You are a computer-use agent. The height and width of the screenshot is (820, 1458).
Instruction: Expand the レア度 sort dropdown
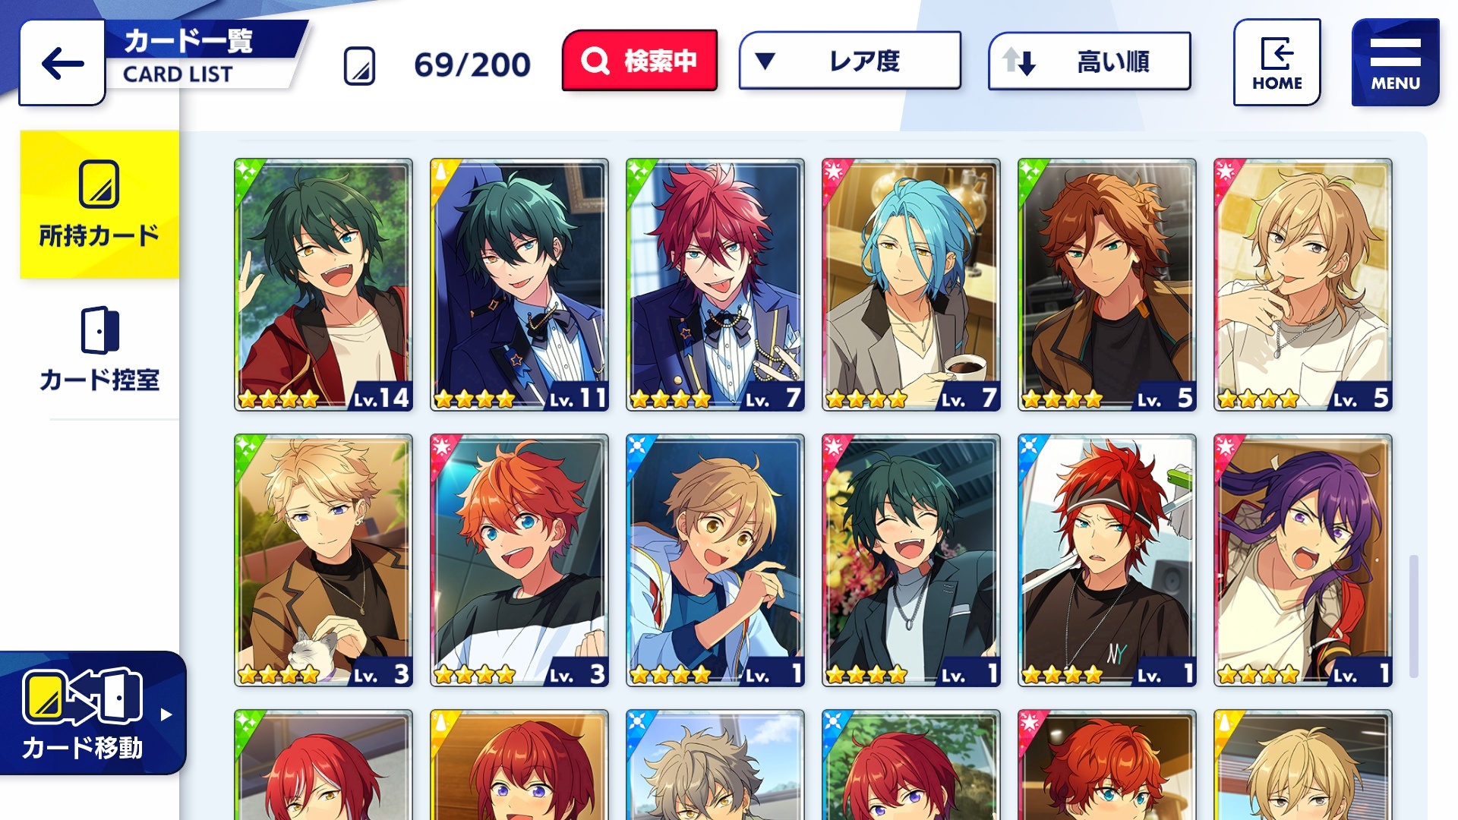click(x=850, y=61)
